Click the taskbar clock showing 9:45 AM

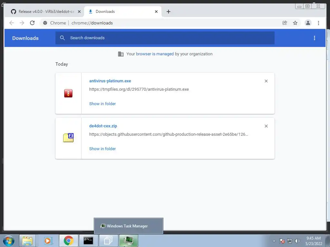tap(314, 241)
